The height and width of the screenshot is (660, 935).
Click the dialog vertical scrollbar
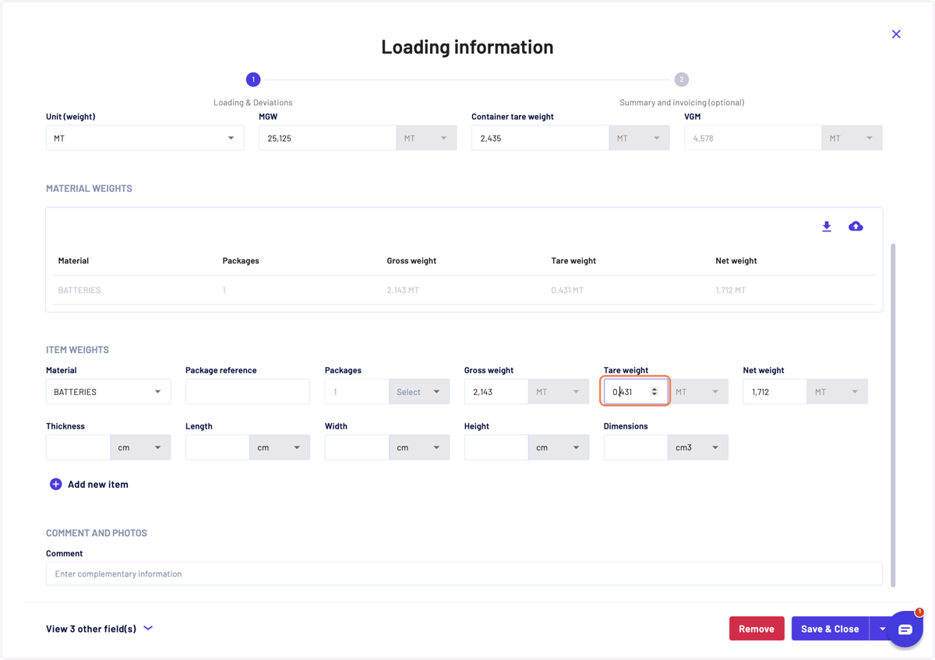point(893,415)
